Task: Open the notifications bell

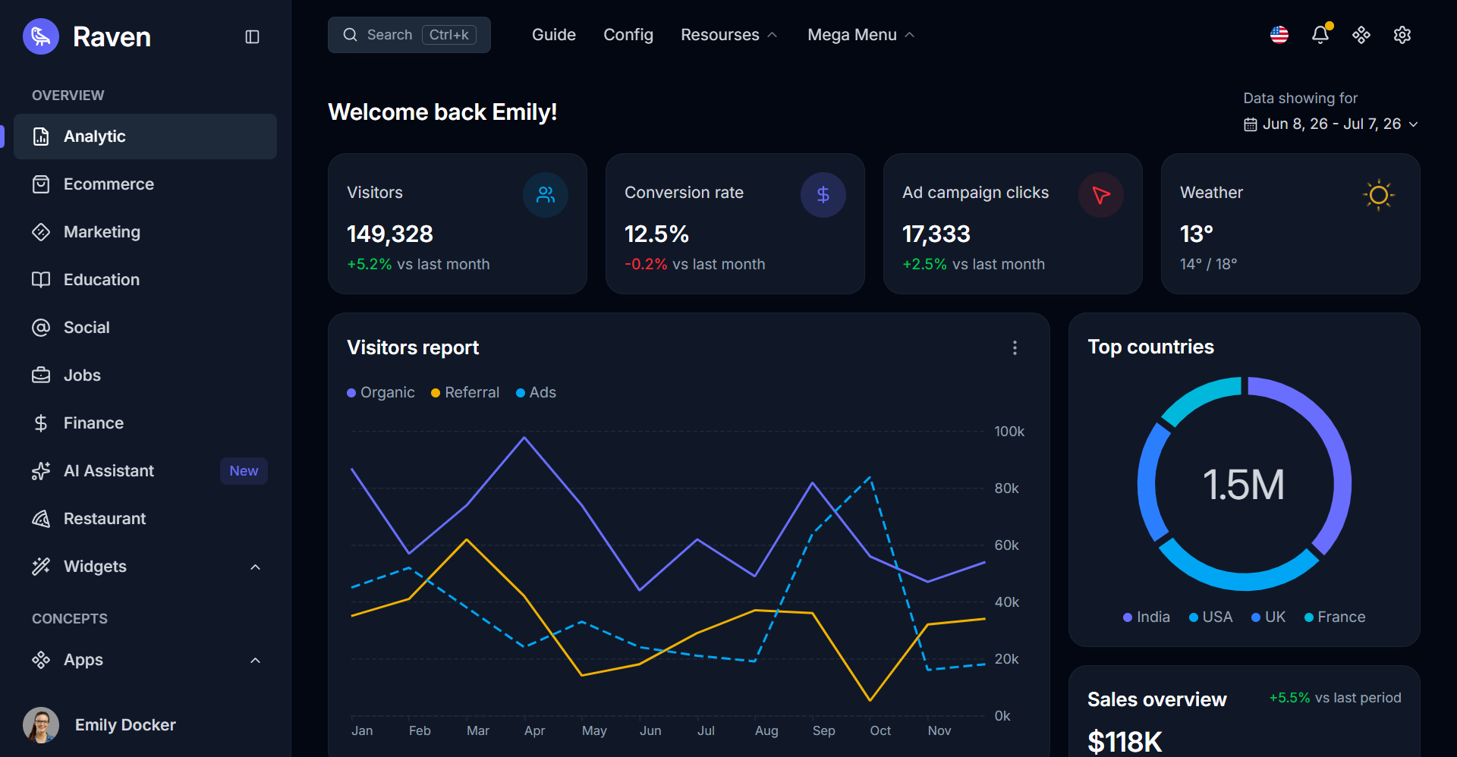Action: tap(1320, 35)
